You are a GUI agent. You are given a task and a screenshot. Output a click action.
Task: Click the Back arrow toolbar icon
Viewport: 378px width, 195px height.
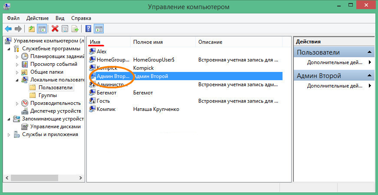click(8, 29)
